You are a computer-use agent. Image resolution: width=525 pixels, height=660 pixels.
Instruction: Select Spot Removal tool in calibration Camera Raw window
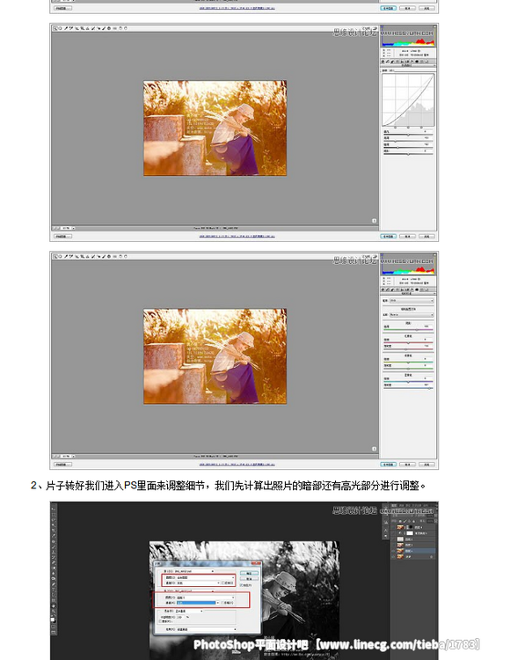click(93, 256)
